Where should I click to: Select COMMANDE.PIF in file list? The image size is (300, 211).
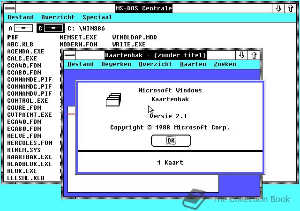click(30, 80)
